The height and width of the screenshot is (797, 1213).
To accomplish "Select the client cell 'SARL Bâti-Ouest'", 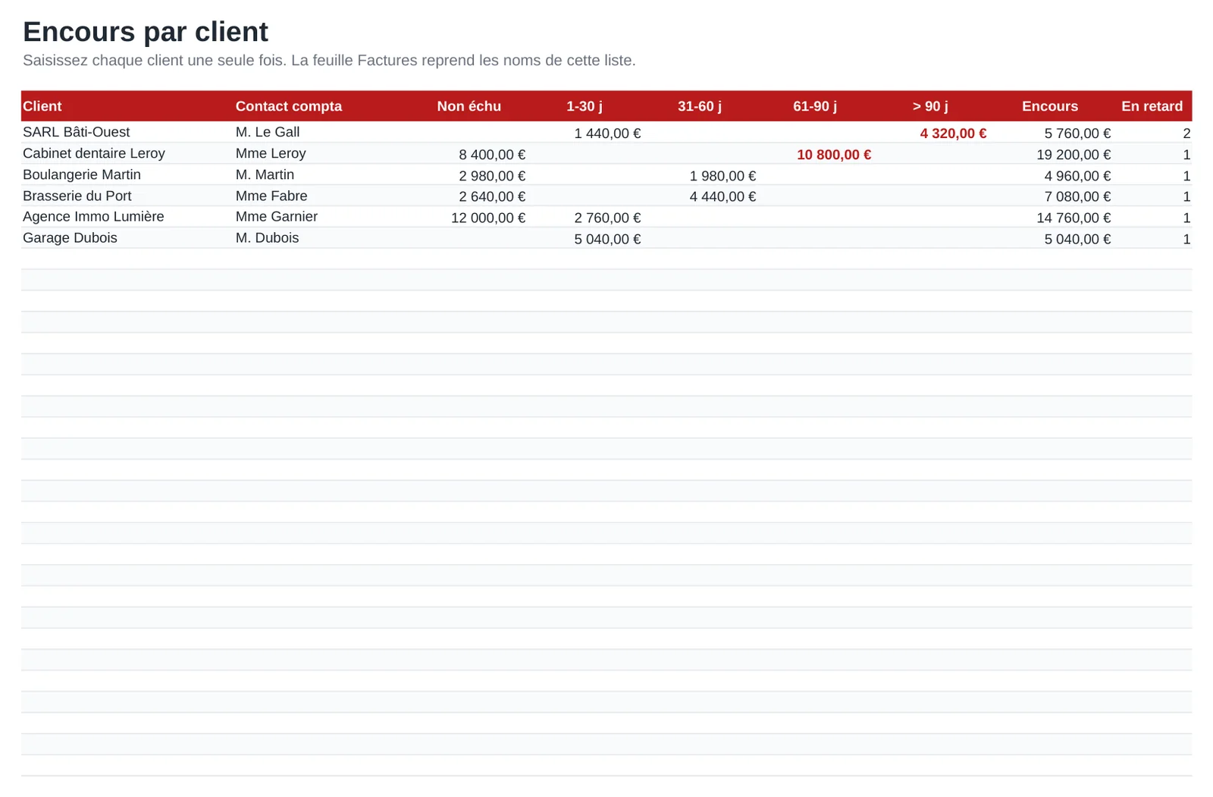I will coord(77,132).
